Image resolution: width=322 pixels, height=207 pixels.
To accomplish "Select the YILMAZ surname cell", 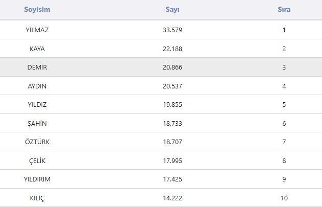I will pos(37,30).
